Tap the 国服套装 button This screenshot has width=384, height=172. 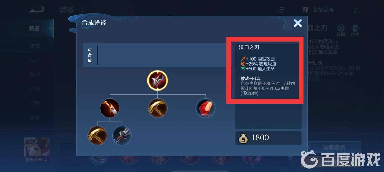pyautogui.click(x=334, y=147)
